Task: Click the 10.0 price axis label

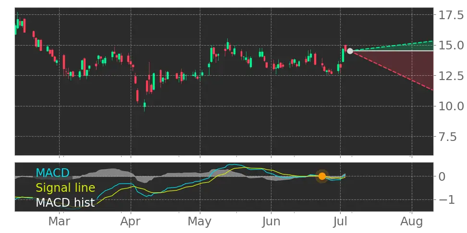Action: click(451, 106)
